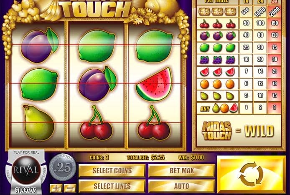The height and width of the screenshot is (195, 290).
Task: Click the pear symbol on the first reel
Action: click(38, 122)
